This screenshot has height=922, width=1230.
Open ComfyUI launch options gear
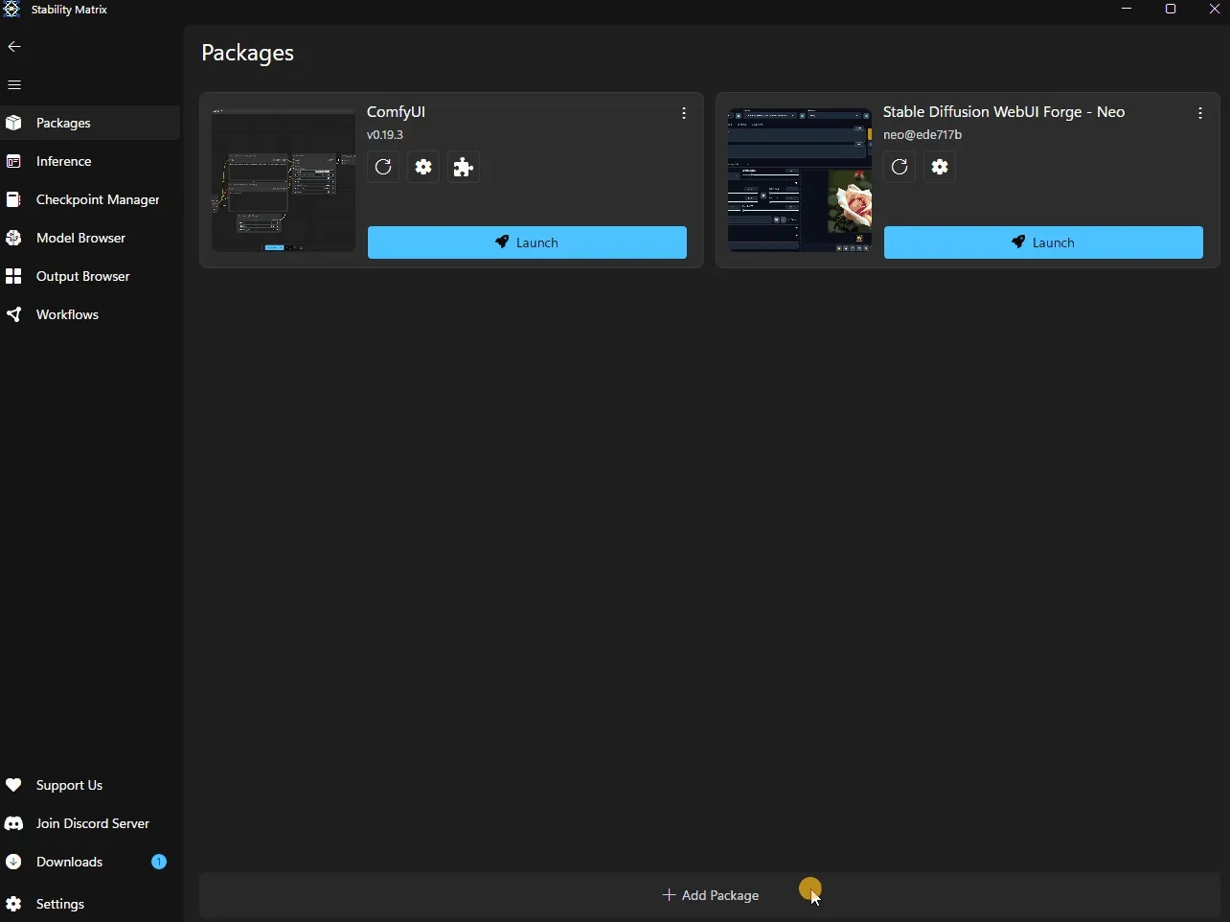[x=423, y=168]
